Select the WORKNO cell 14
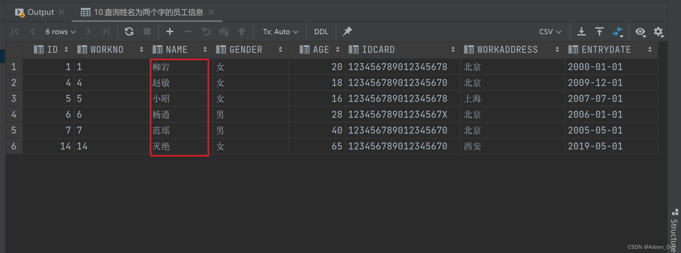Viewport: 681px width, 253px height. click(112, 146)
